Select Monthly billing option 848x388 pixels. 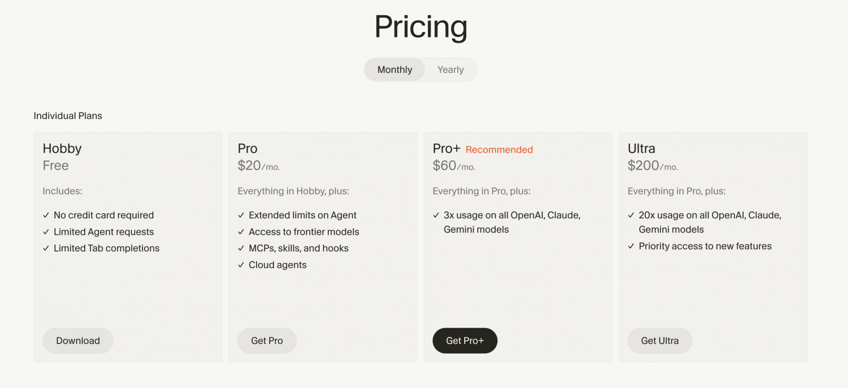395,70
